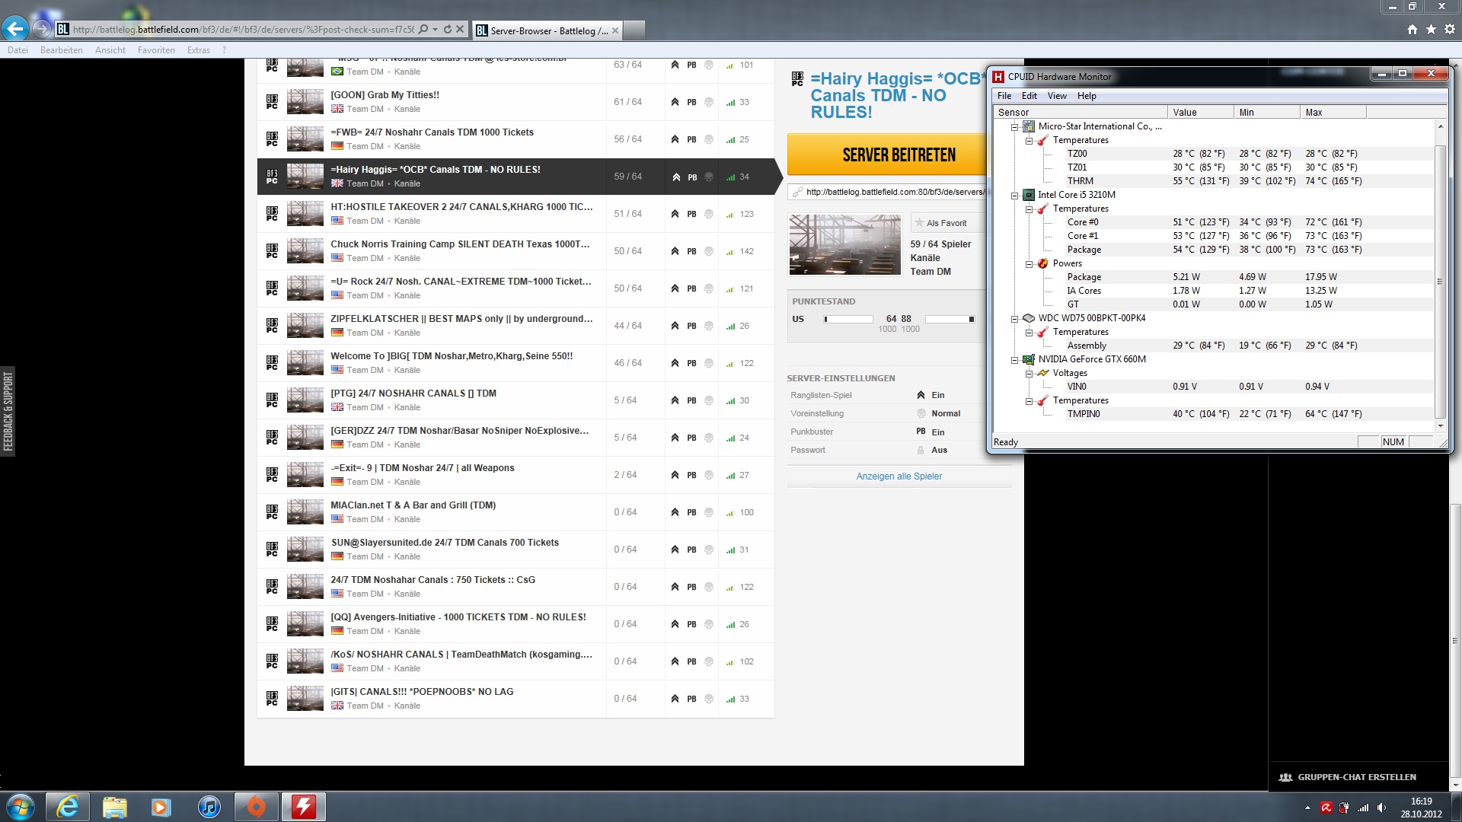The image size is (1462, 822).
Task: Open the Favoriten menu in browser
Action: [156, 50]
